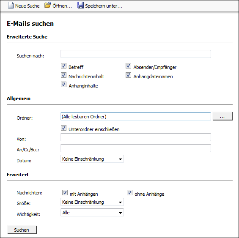Focus the Suchen nach text field
Viewport: 239px width, 238px height.
136,54
